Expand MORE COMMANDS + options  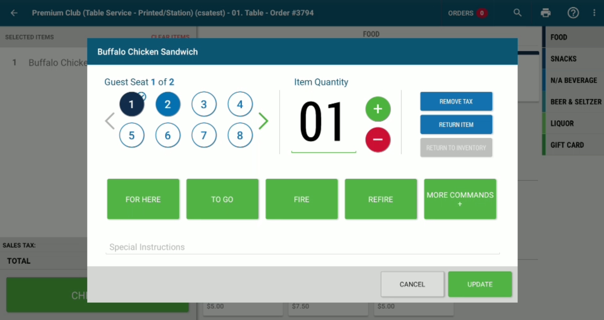[x=460, y=199]
